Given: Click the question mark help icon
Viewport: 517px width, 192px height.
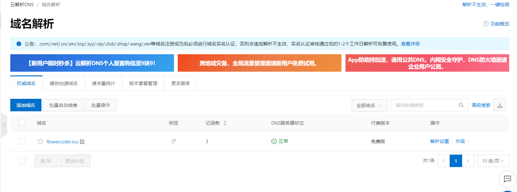Looking at the screenshot, I should [486, 24].
